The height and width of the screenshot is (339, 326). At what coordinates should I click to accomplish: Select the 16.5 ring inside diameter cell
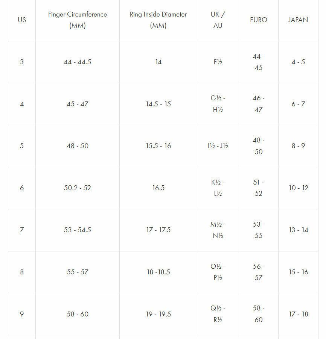click(158, 188)
